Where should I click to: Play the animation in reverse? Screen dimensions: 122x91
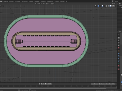[45, 84]
